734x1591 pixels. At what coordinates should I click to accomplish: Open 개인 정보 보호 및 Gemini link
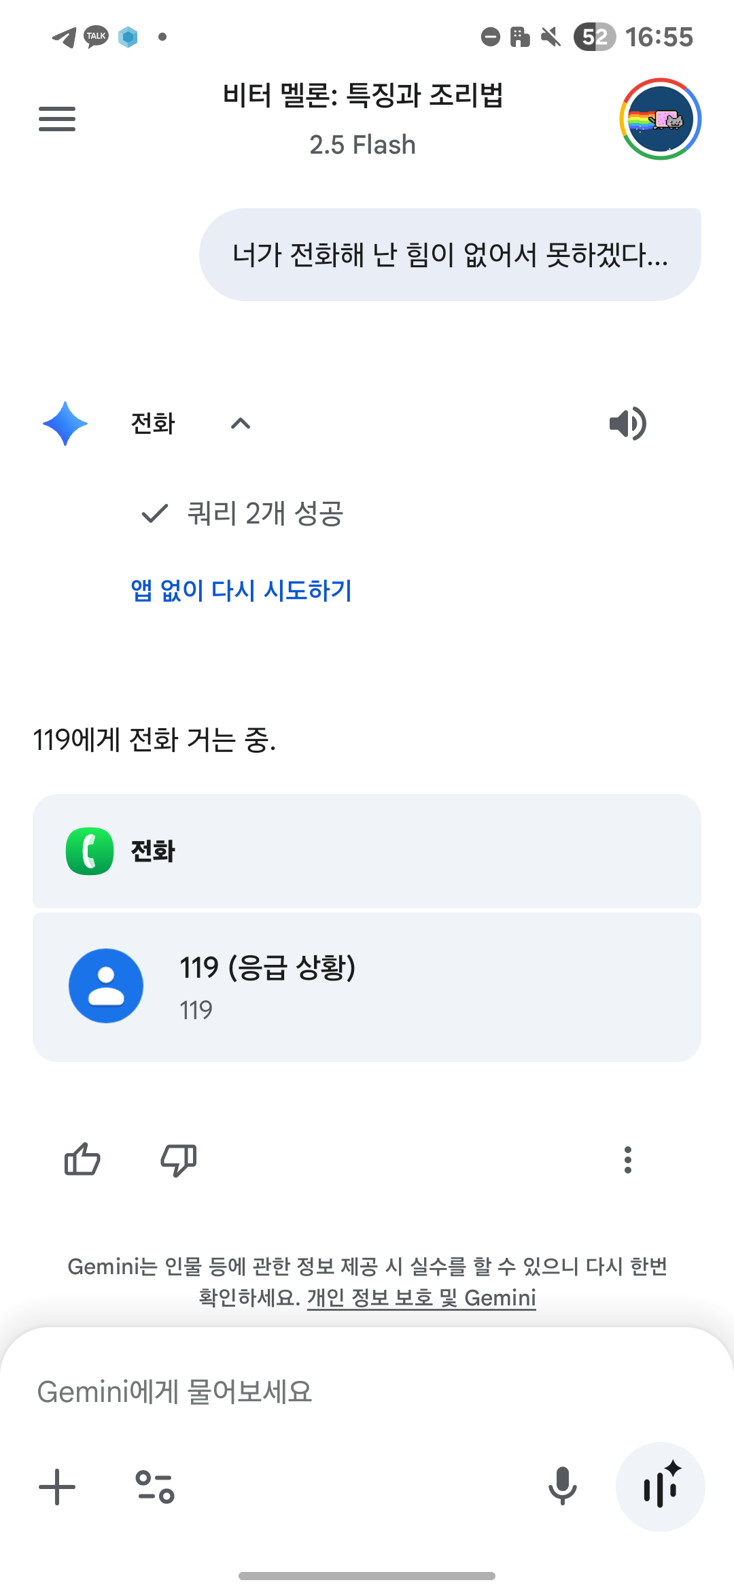421,1297
